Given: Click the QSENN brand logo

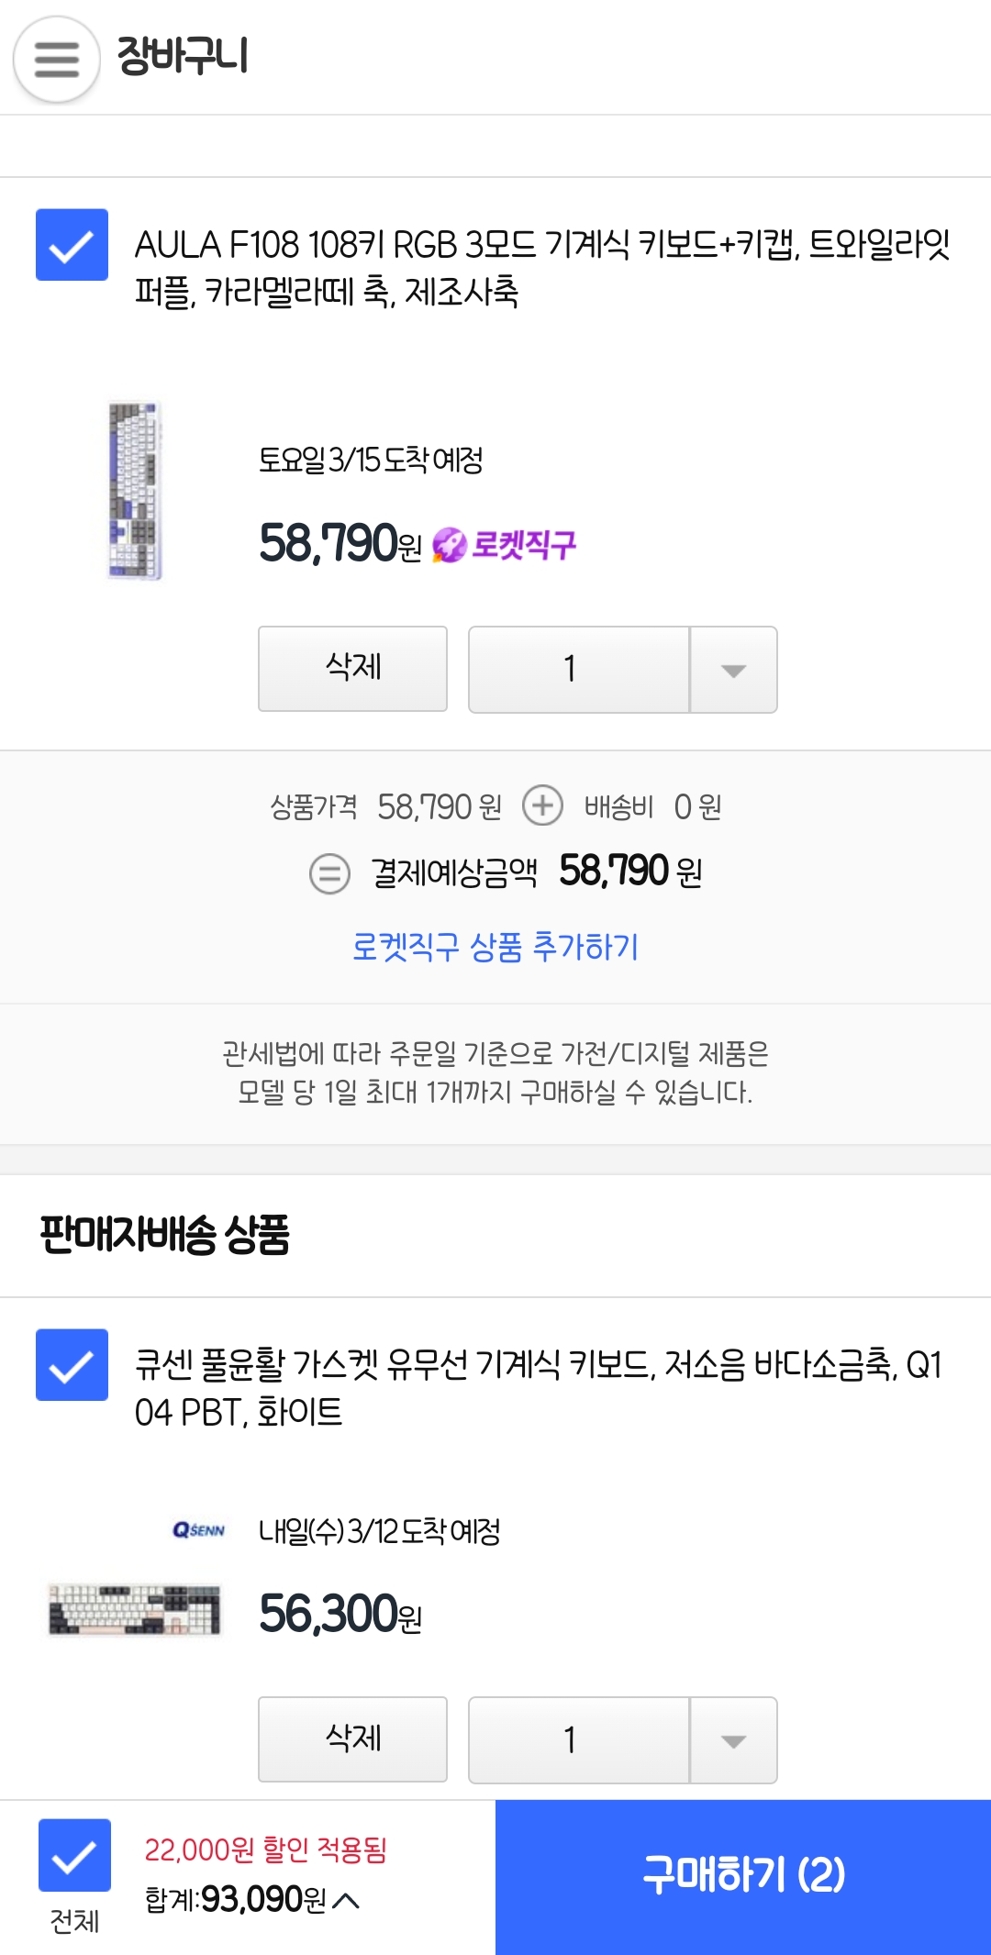Looking at the screenshot, I should pos(199,1530).
